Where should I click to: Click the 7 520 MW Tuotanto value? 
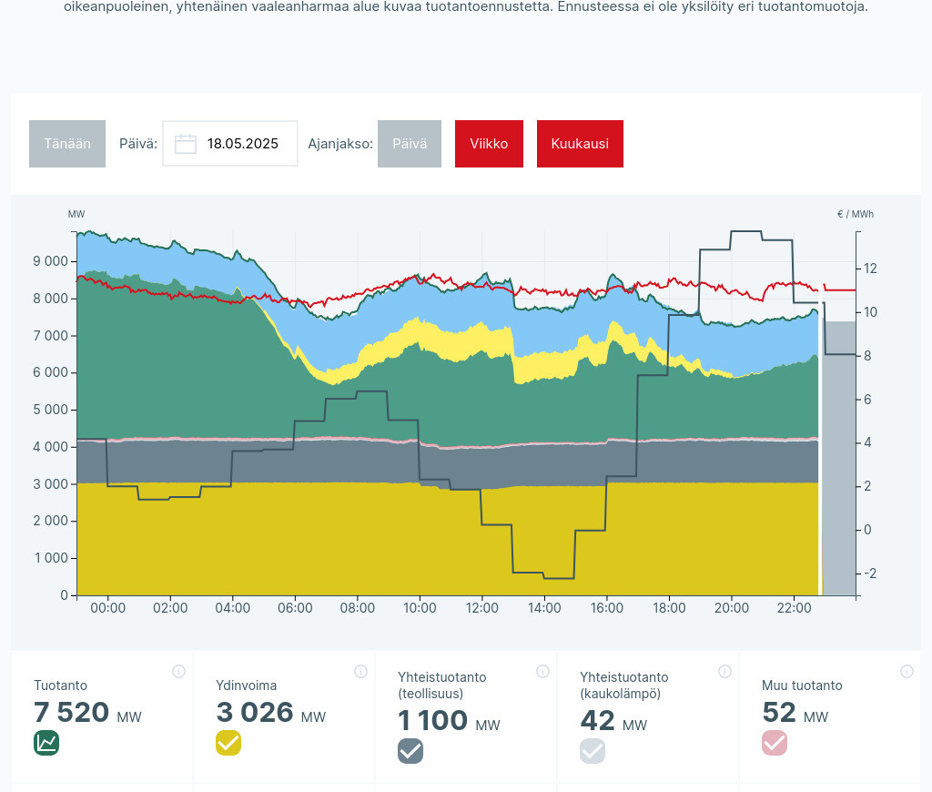click(x=72, y=713)
